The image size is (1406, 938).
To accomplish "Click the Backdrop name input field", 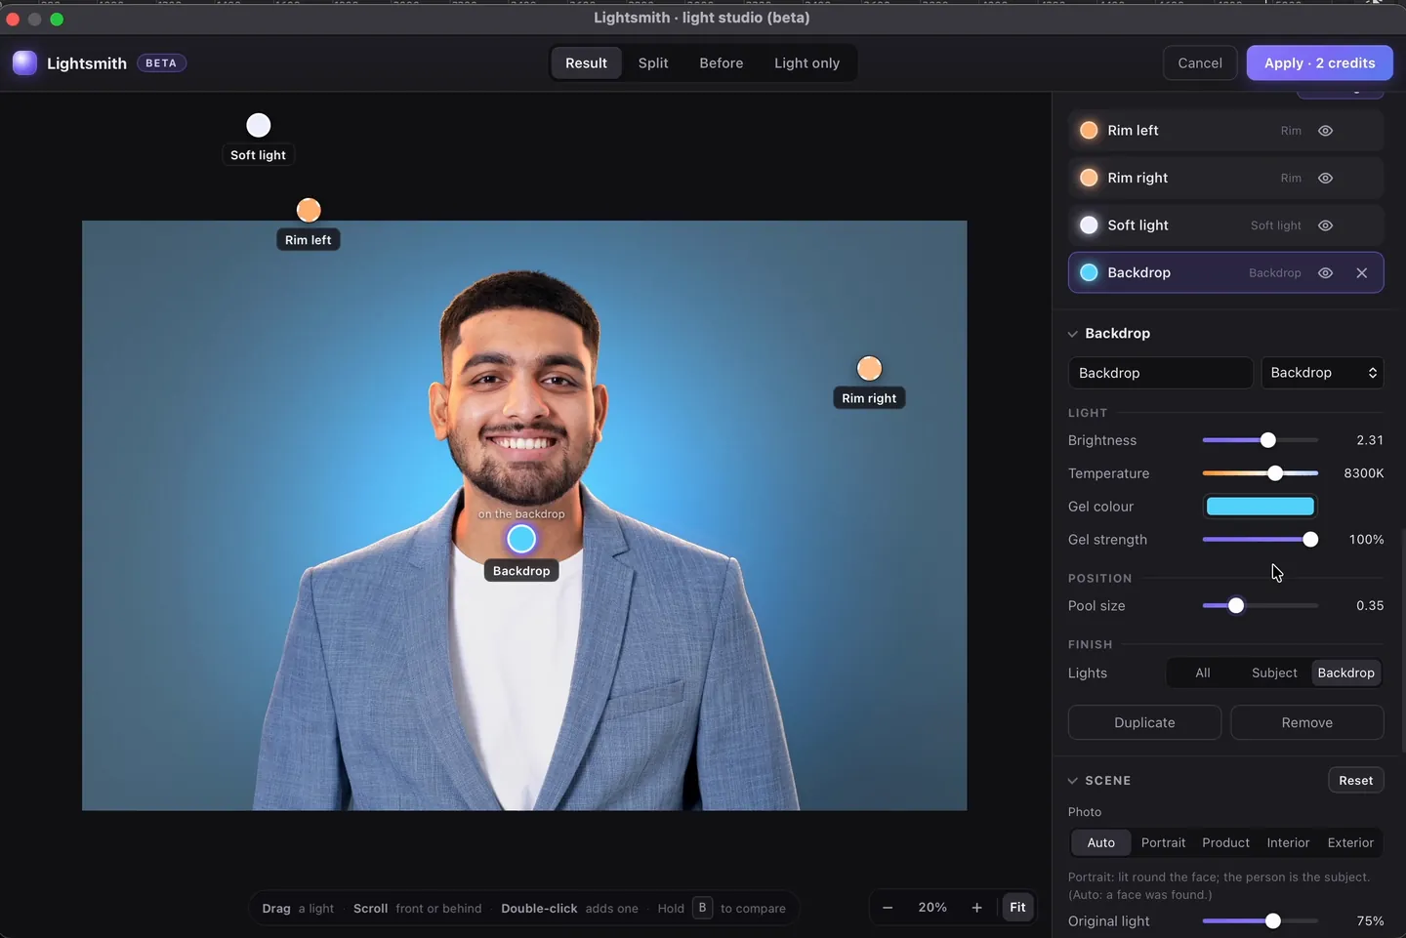I will (x=1160, y=373).
